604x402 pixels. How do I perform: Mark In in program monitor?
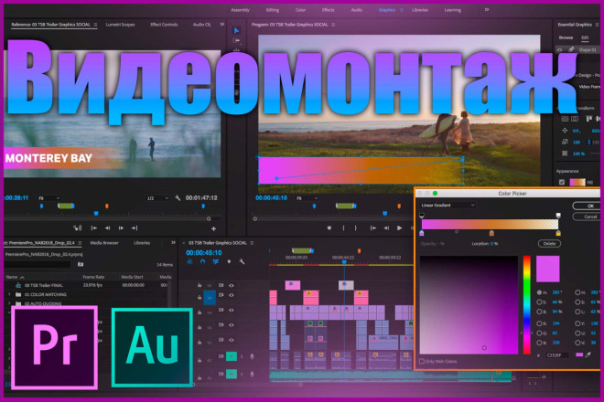pos(343,228)
